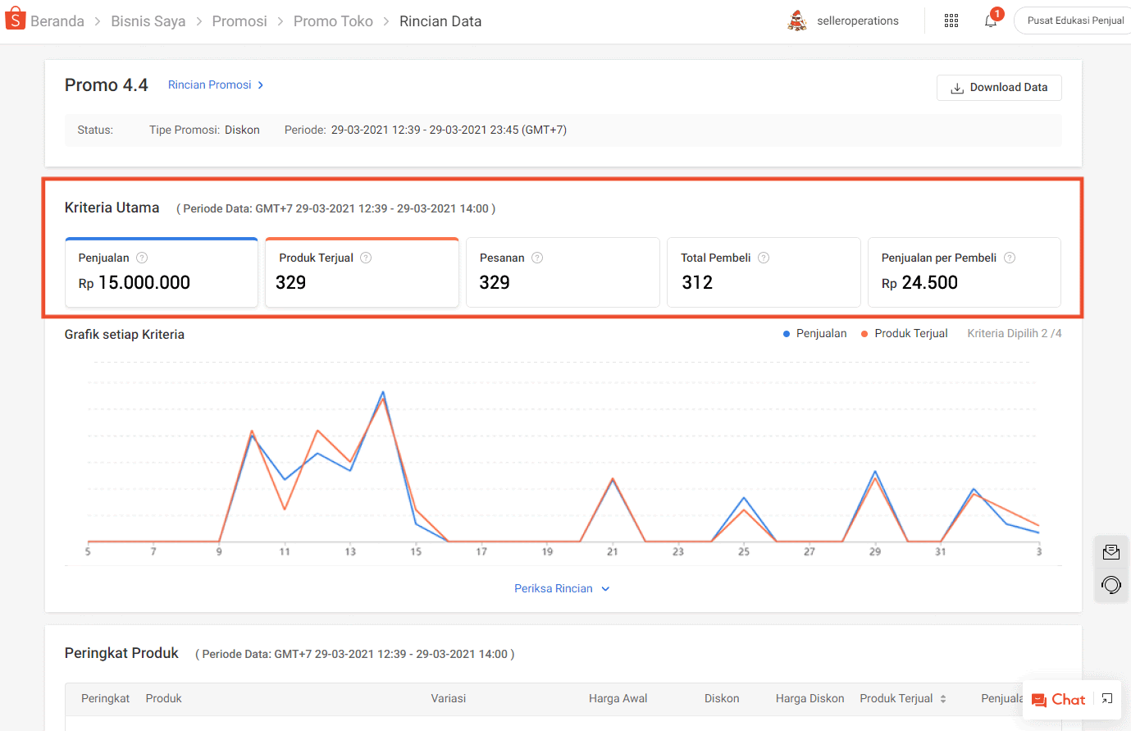Expand the Chat panel popout arrow

(x=1107, y=699)
